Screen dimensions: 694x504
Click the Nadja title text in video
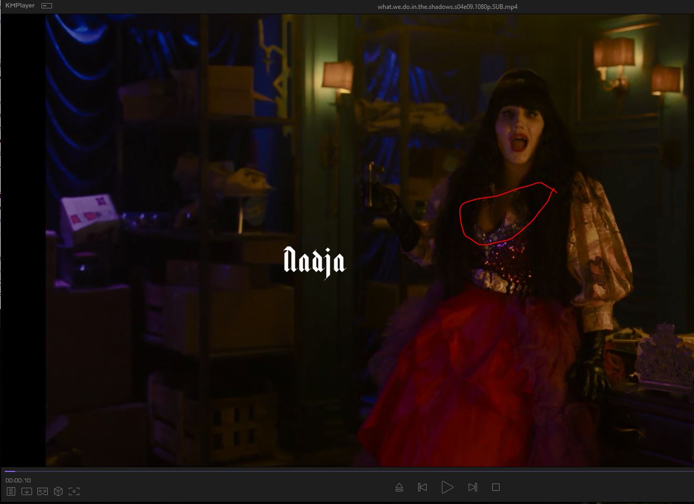314,261
